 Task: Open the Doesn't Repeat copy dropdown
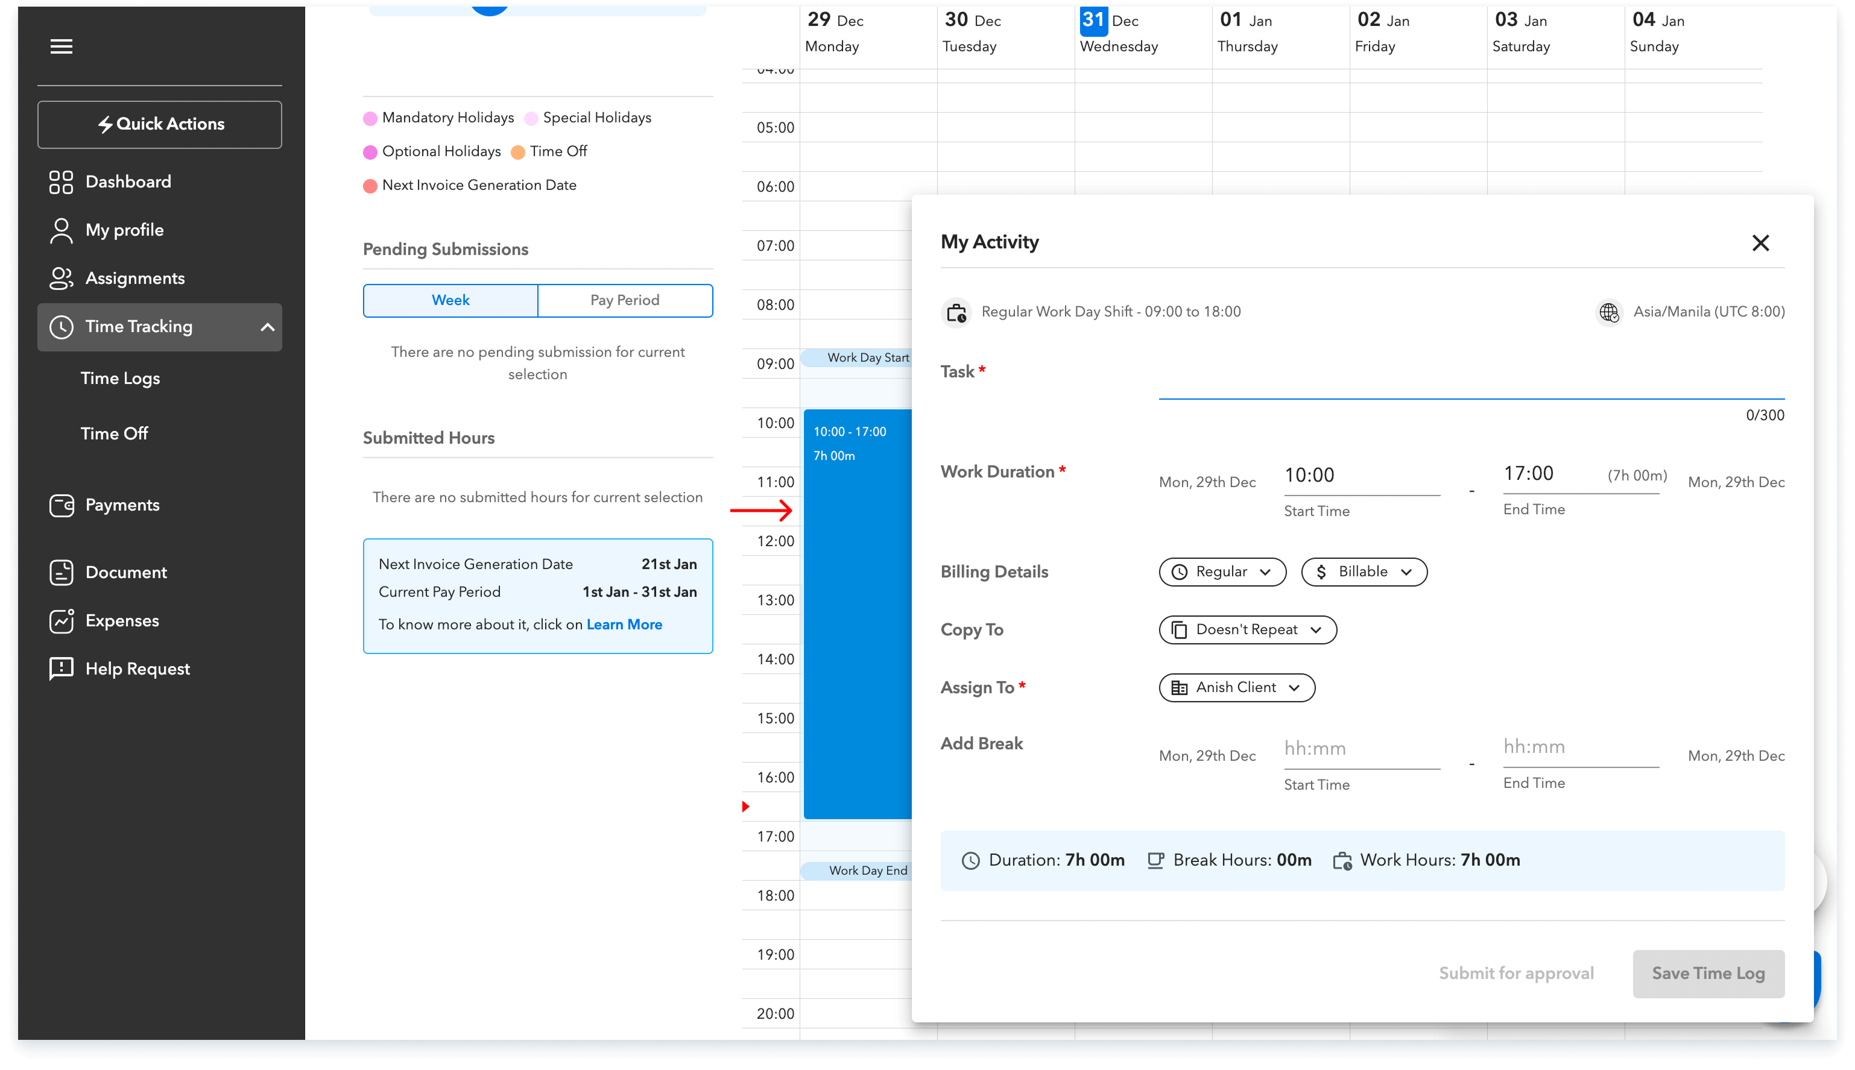[x=1247, y=630]
